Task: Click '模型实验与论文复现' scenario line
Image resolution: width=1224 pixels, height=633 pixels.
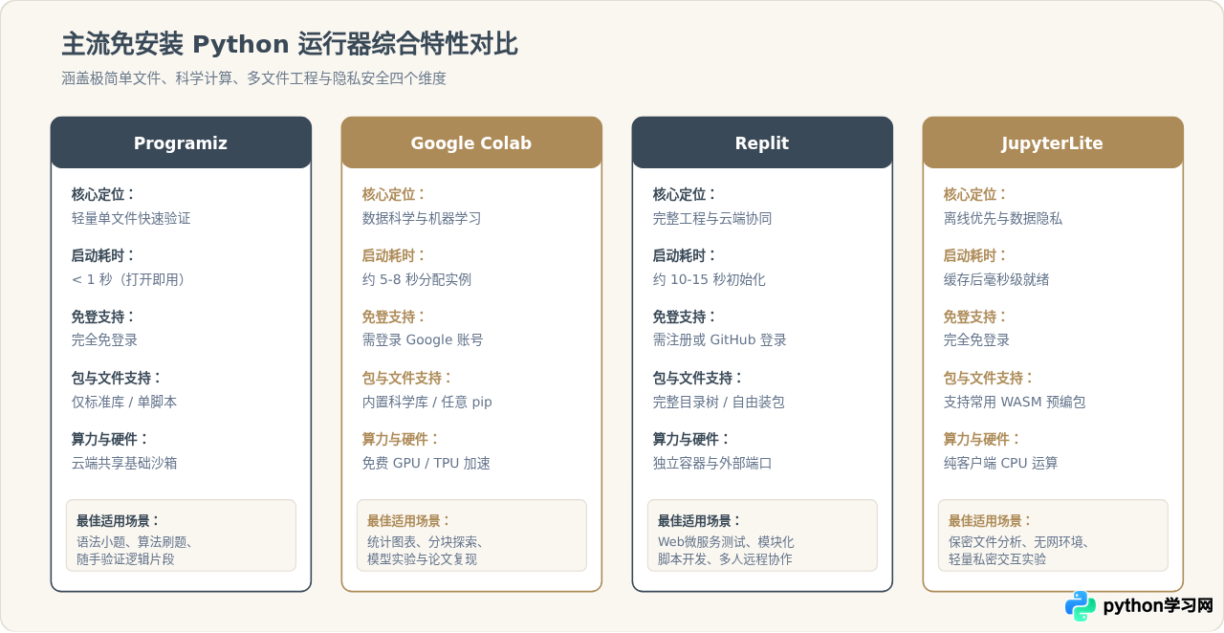Action: coord(422,558)
